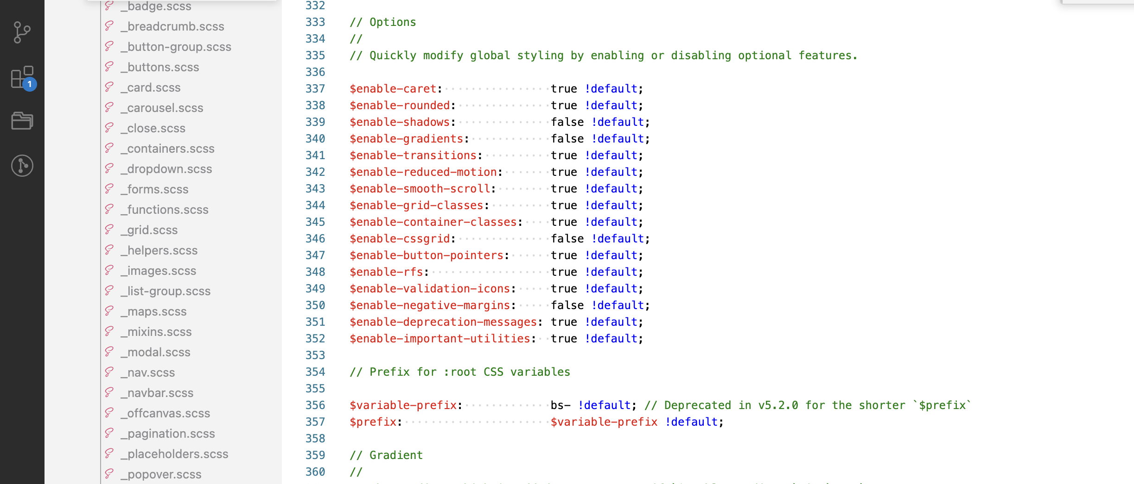
Task: Click the Sass icon beside _mixins.scss
Action: point(109,331)
